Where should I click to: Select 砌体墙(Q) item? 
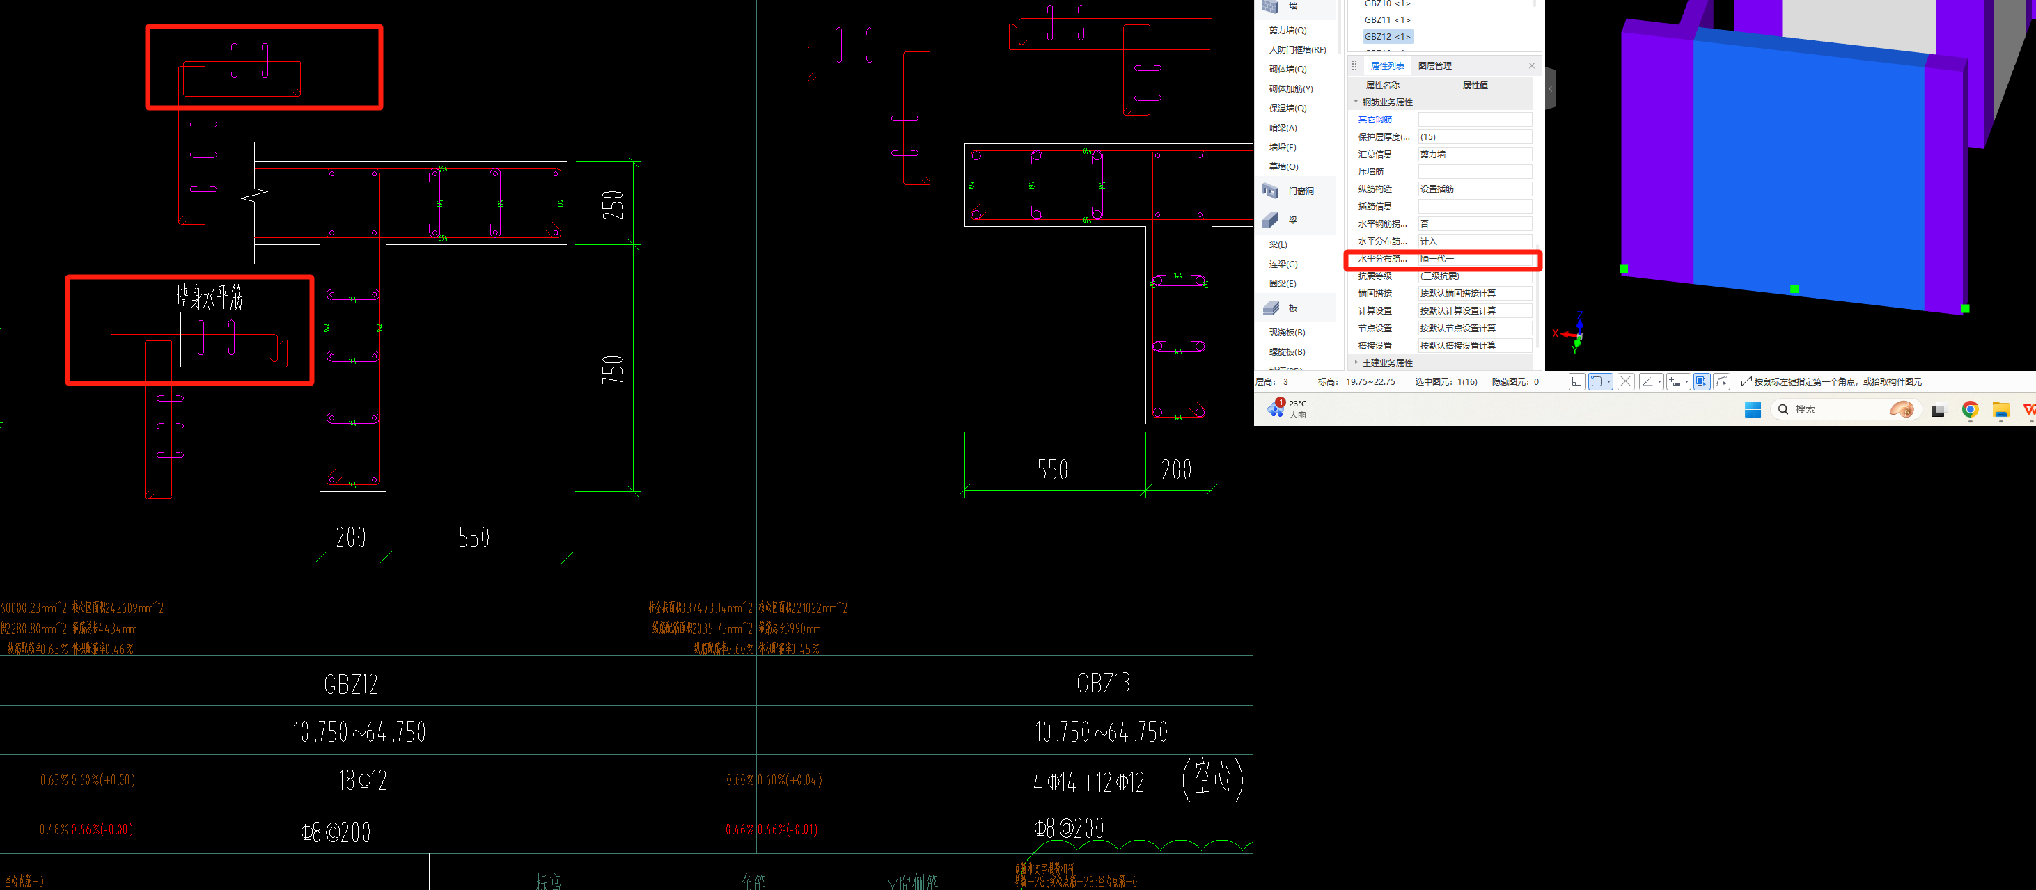(x=1287, y=70)
